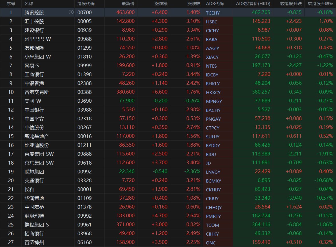
Task: Select the 小米集团-W stock name
Action: tap(38, 57)
